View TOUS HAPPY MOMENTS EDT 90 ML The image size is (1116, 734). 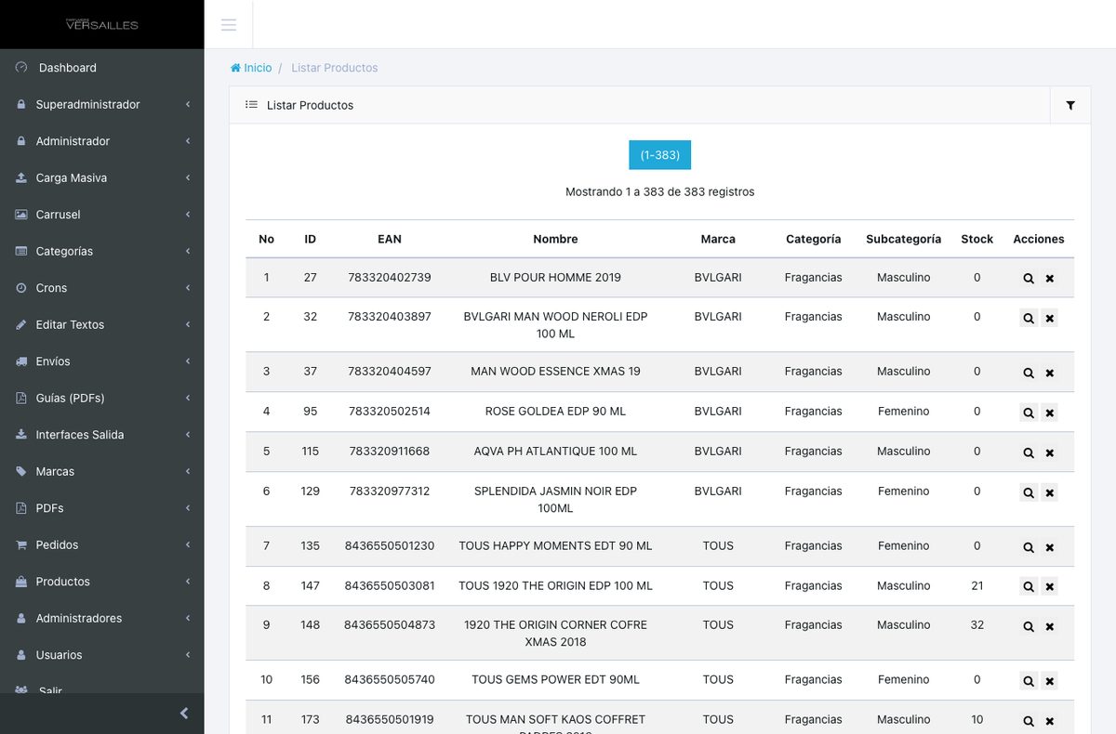coord(1029,547)
